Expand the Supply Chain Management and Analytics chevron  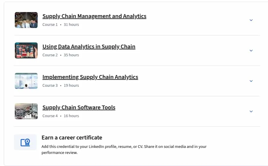[x=251, y=20]
